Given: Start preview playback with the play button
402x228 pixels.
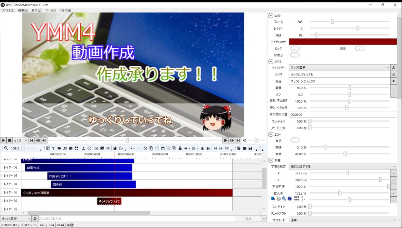Looking at the screenshot, I should [3, 141].
